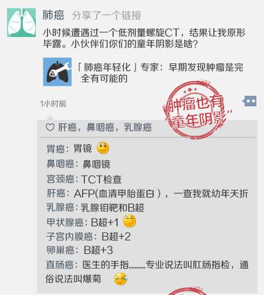Tap the squinting emoji after B超+1
Viewport: 264px width, 295px height.
pos(130,221)
